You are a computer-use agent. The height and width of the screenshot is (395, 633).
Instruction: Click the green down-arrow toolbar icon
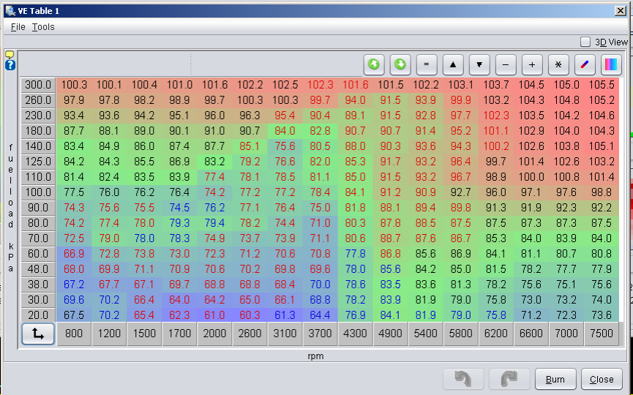click(400, 64)
